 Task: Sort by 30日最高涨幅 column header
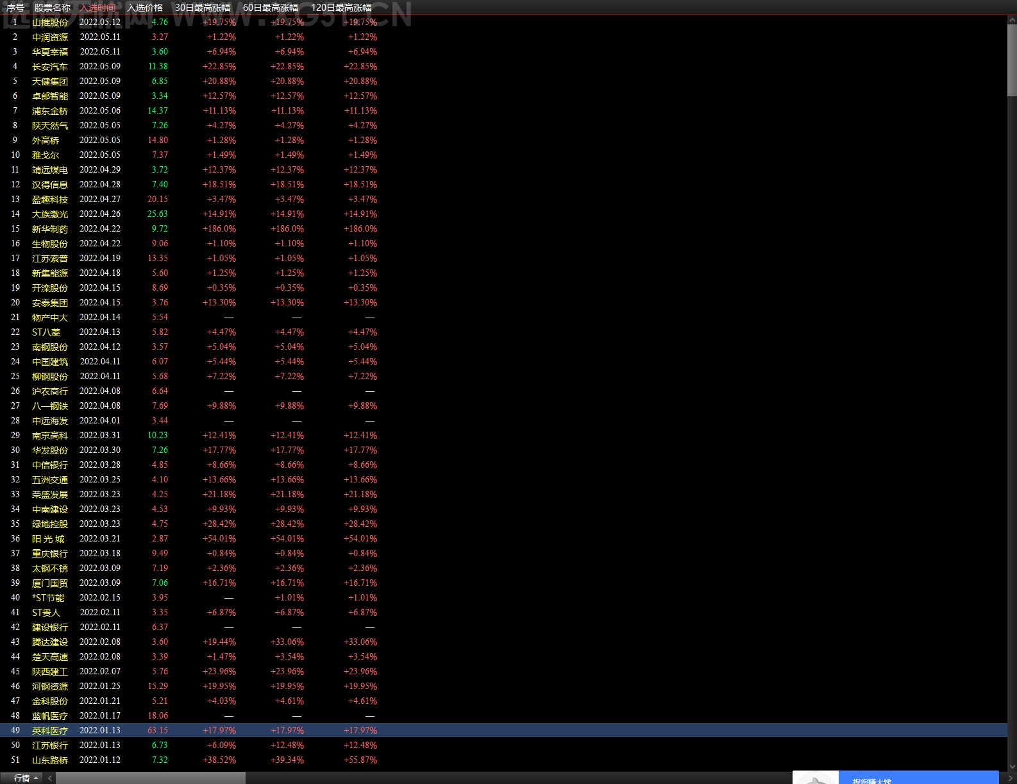tap(203, 8)
